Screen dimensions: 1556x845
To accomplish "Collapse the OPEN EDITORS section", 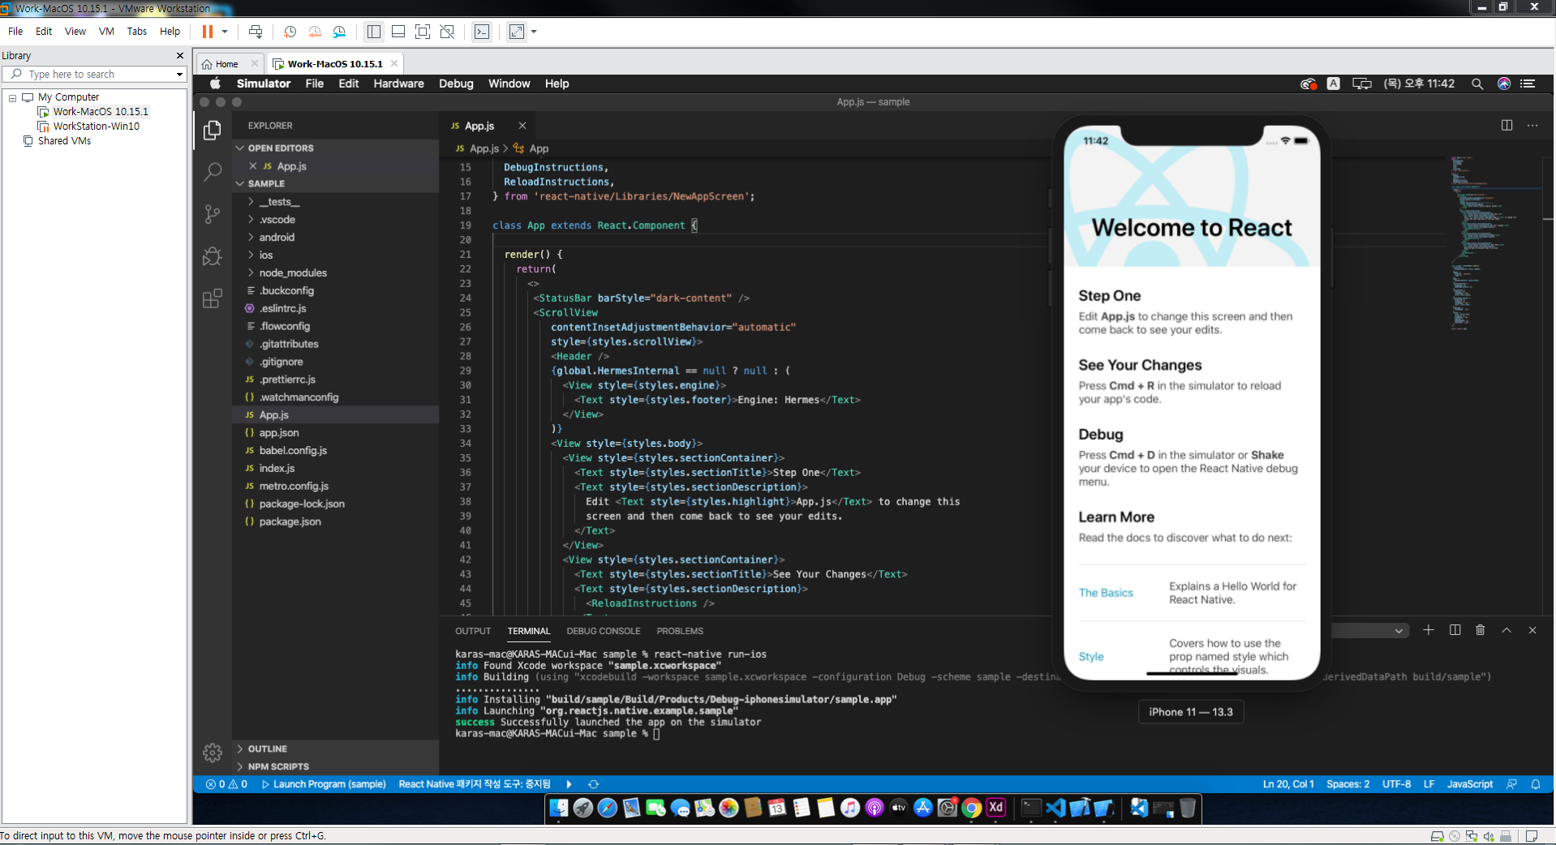I will pyautogui.click(x=280, y=148).
